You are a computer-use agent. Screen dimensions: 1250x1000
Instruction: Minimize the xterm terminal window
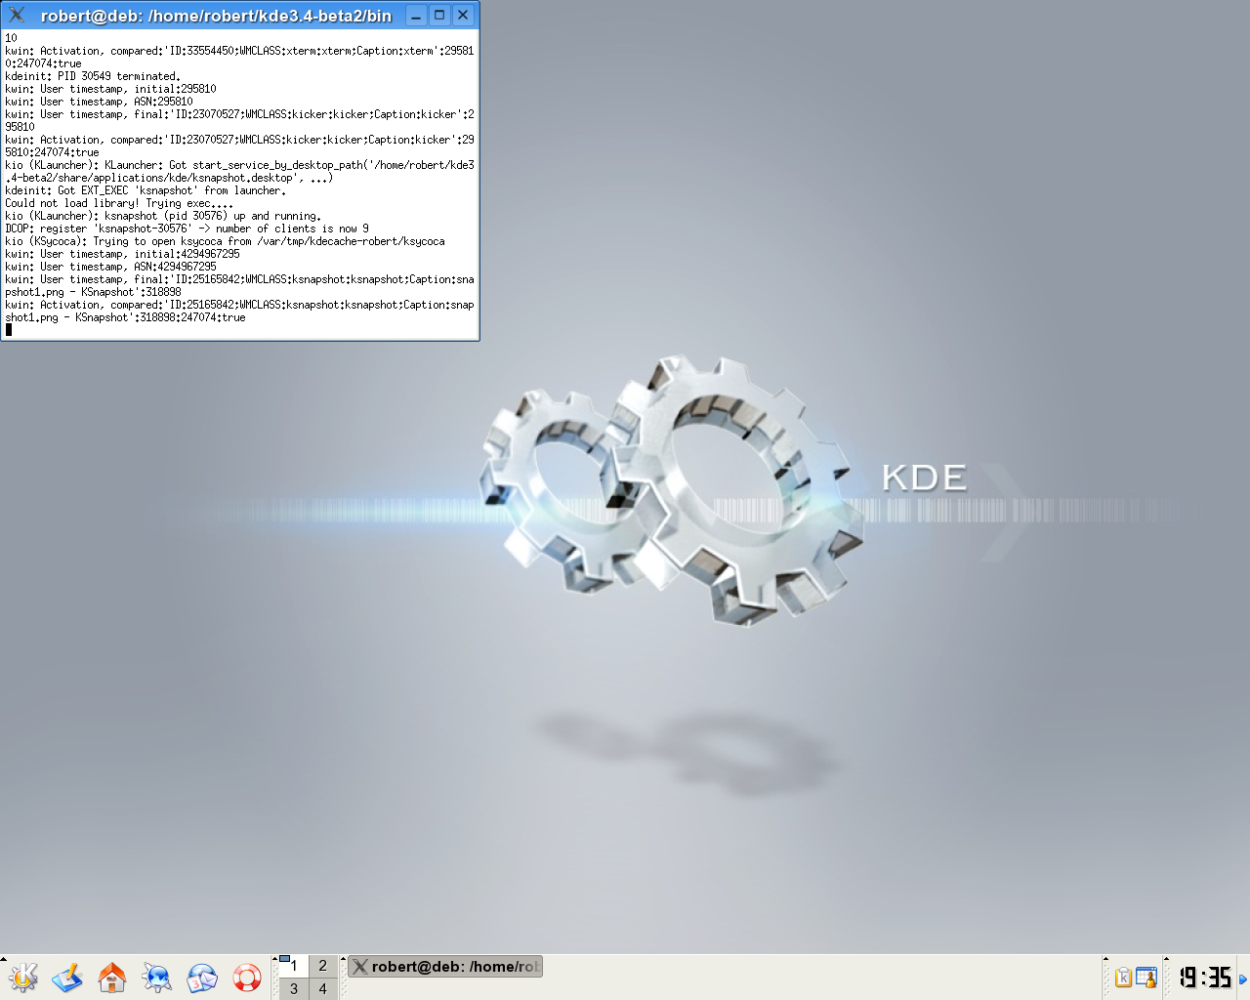[416, 16]
